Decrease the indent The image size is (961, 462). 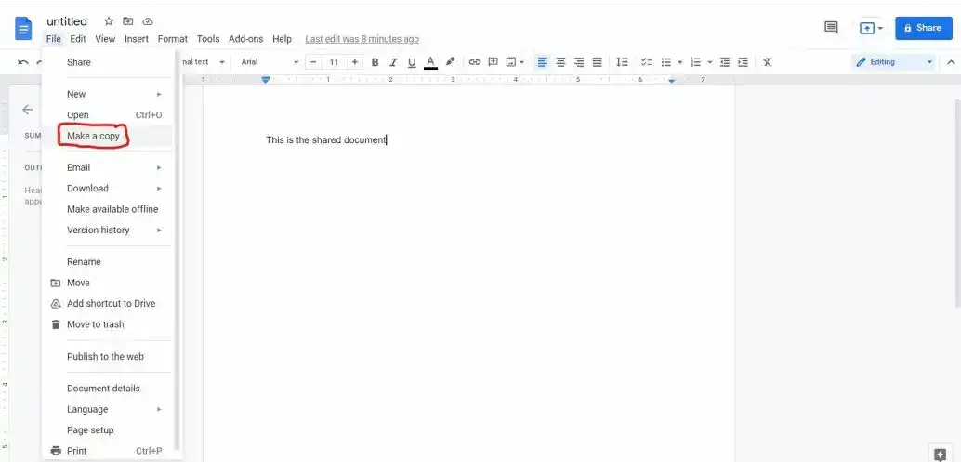point(724,62)
